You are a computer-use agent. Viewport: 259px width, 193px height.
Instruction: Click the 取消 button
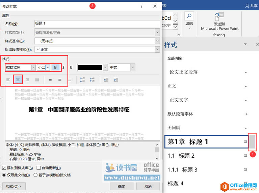coord(148,186)
